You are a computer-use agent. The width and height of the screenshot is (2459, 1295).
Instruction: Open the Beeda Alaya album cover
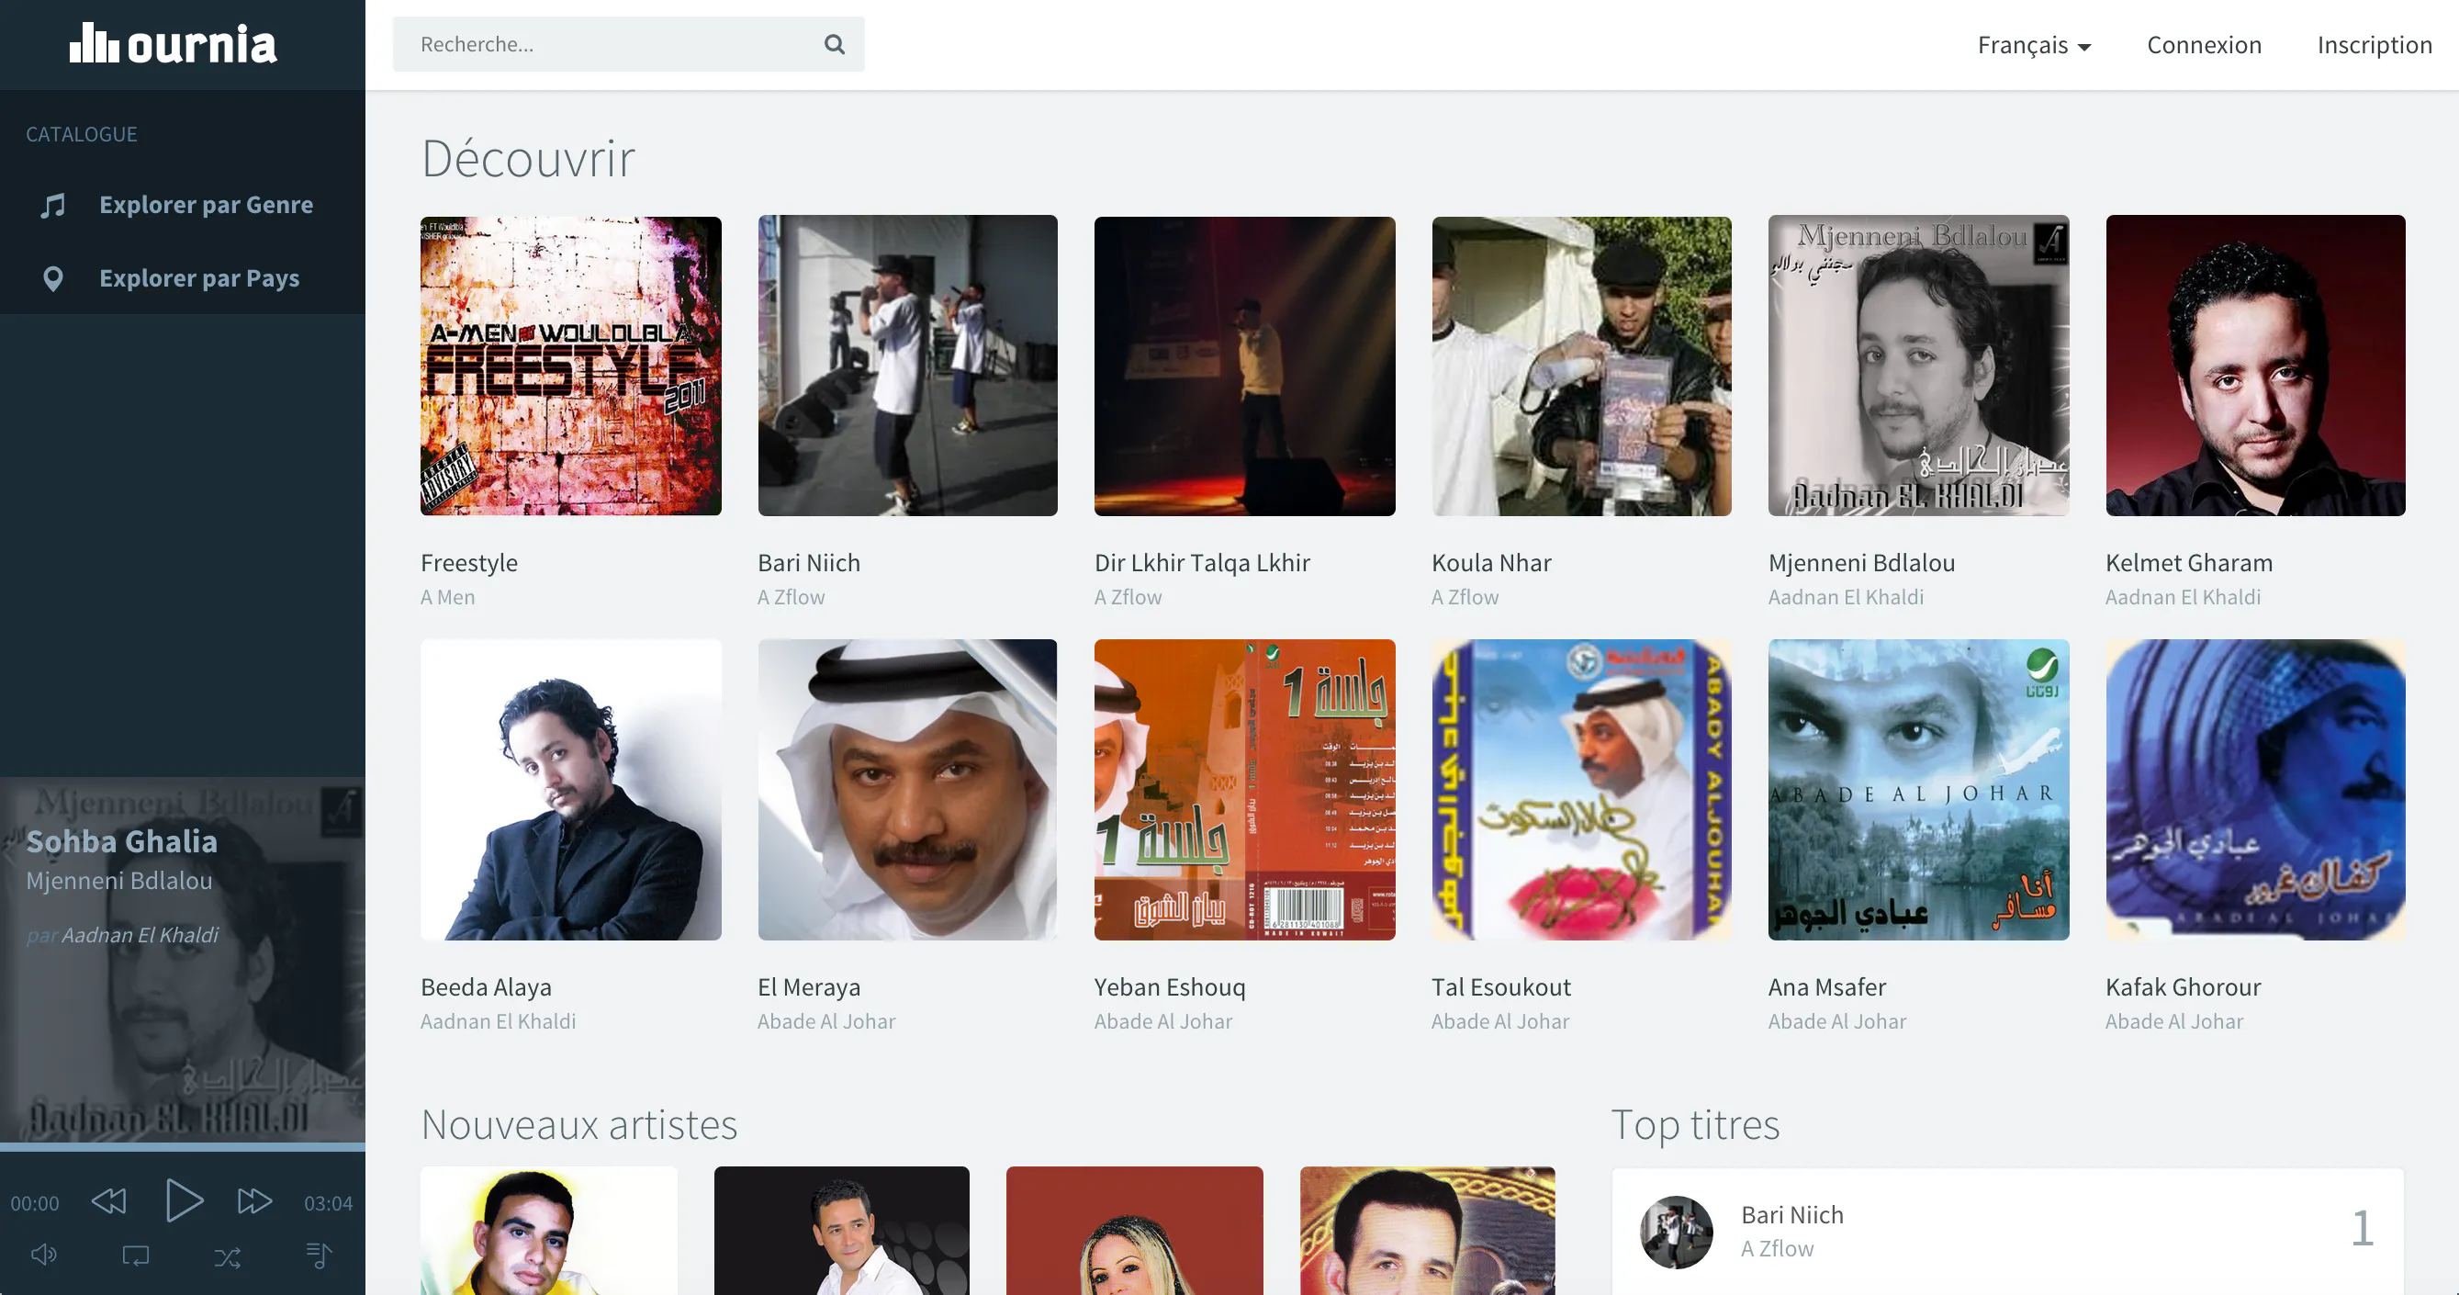coord(571,790)
